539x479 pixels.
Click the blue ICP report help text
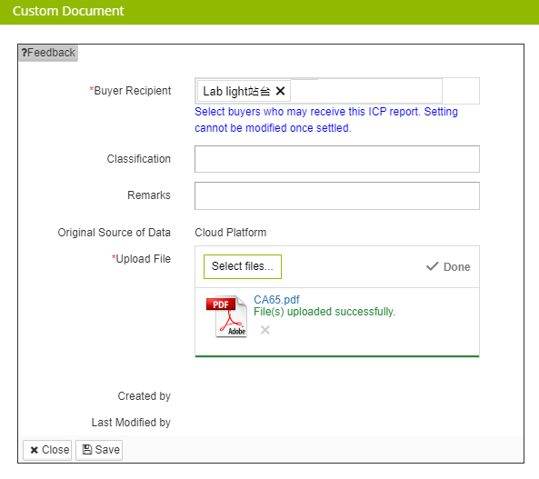pyautogui.click(x=326, y=120)
